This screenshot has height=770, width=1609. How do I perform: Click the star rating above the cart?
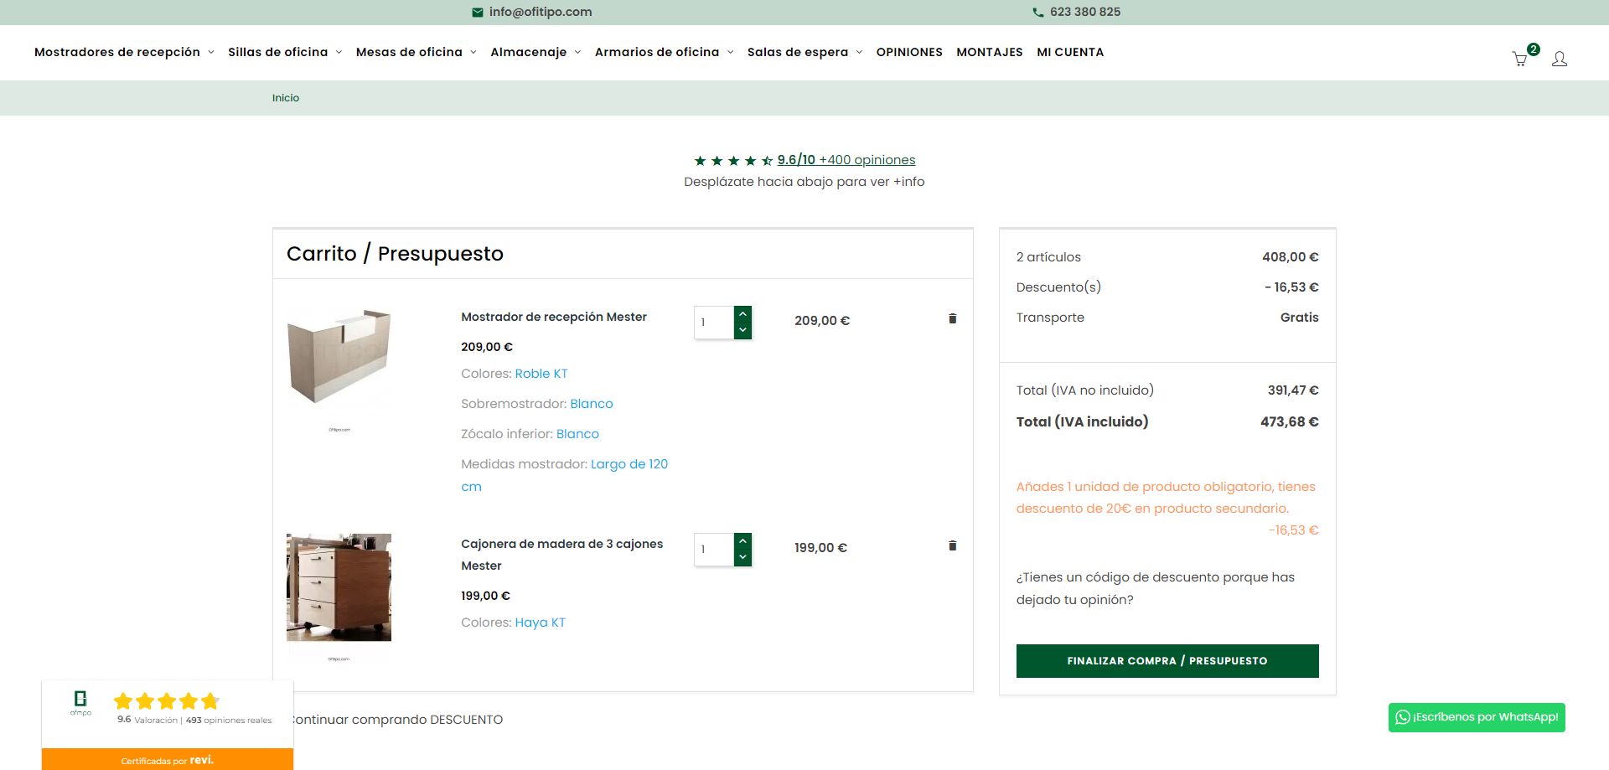[733, 161]
